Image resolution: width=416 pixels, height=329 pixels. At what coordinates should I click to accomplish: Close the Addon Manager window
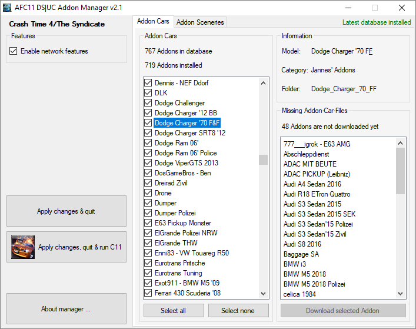[x=402, y=8]
